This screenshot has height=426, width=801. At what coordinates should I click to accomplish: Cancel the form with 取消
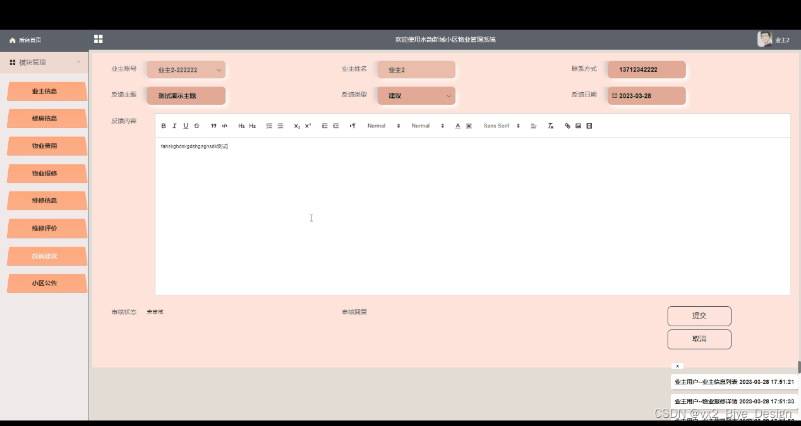699,339
